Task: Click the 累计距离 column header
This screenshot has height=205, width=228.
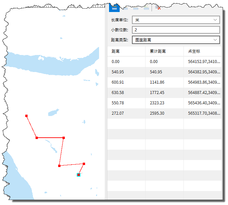Action: [165, 51]
